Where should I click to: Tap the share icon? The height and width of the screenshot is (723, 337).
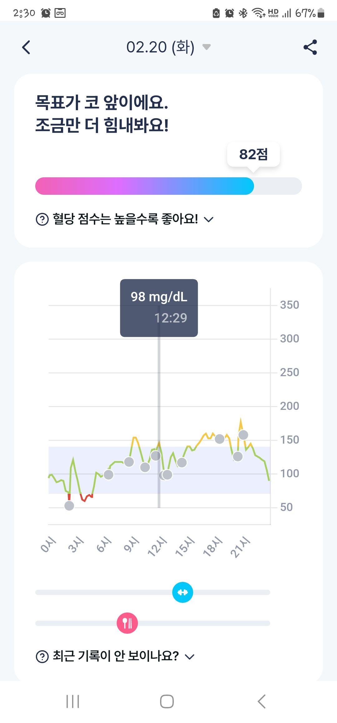(x=310, y=47)
